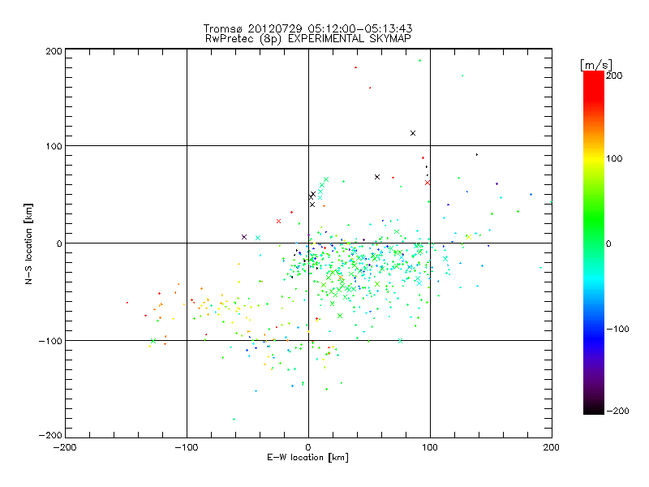Click the "-100" label beside the colorbar
The width and height of the screenshot is (649, 487).
617,329
